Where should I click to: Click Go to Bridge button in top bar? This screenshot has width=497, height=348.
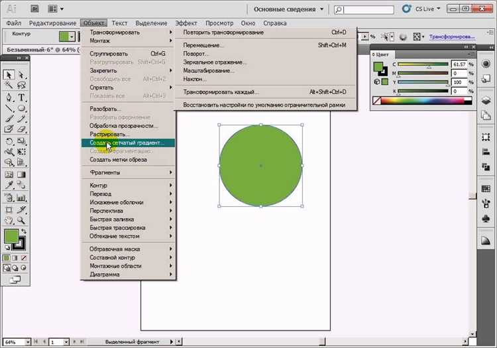34,9
